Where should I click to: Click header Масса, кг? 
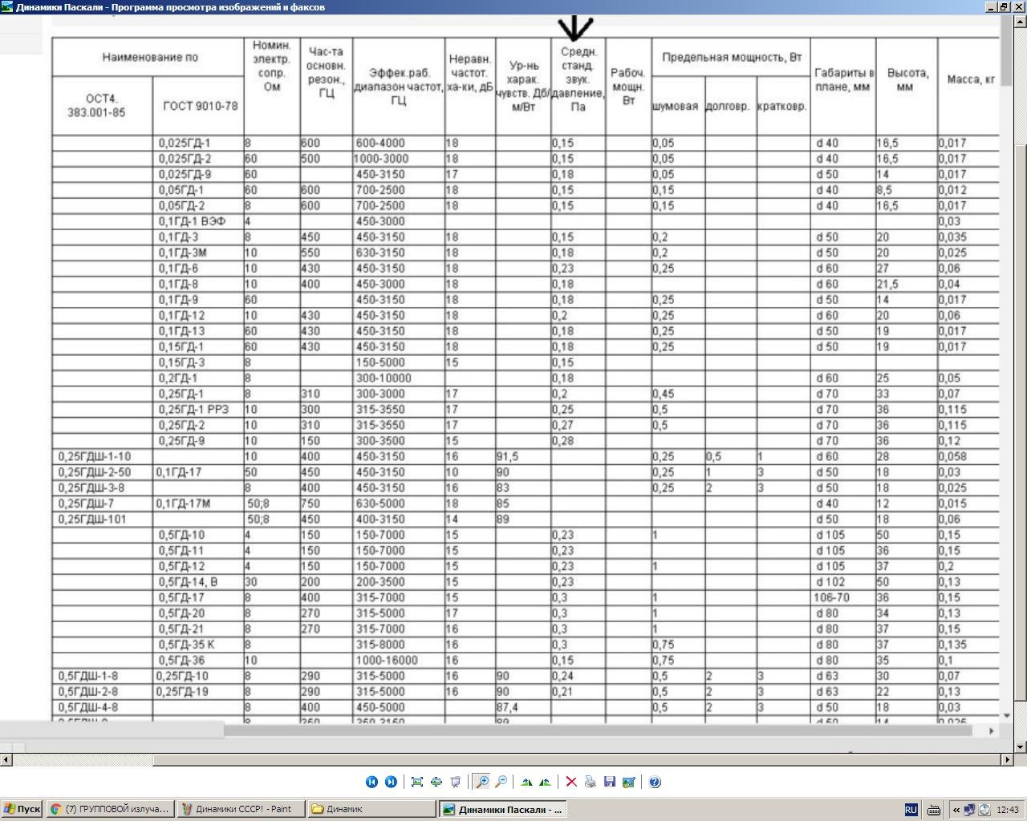tap(971, 79)
